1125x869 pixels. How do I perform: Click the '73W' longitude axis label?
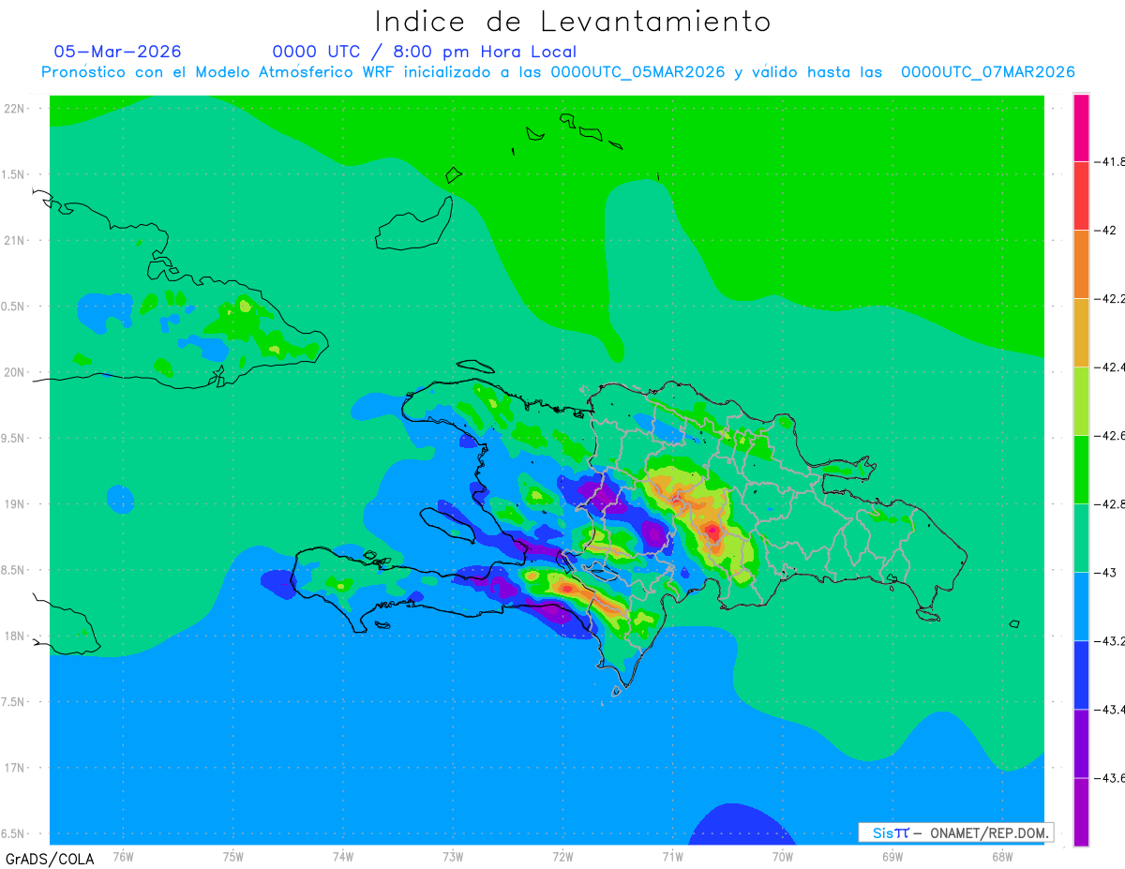click(453, 856)
